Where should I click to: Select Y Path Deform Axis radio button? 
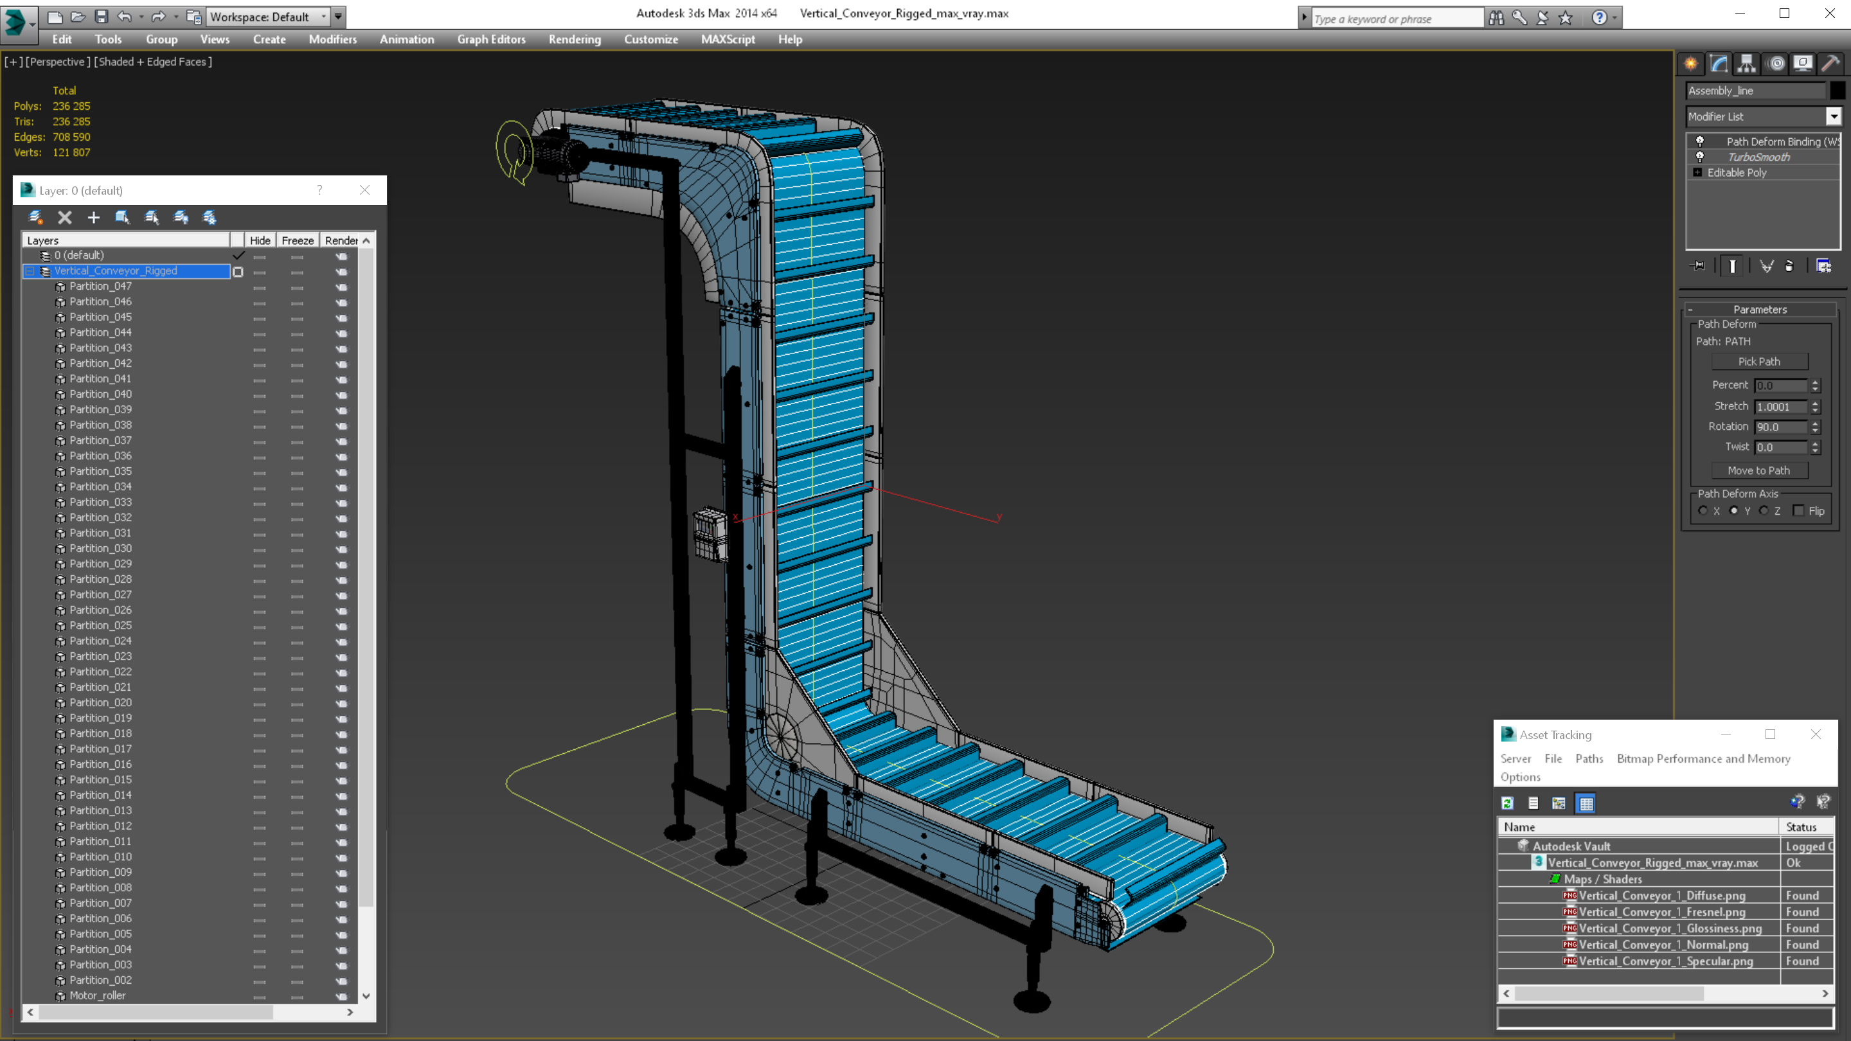pyautogui.click(x=1734, y=511)
